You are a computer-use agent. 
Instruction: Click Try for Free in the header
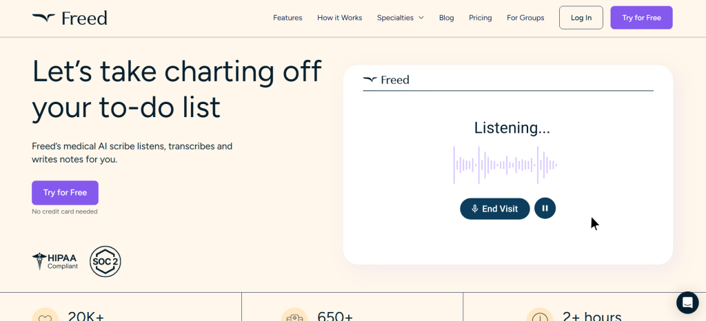pyautogui.click(x=641, y=18)
